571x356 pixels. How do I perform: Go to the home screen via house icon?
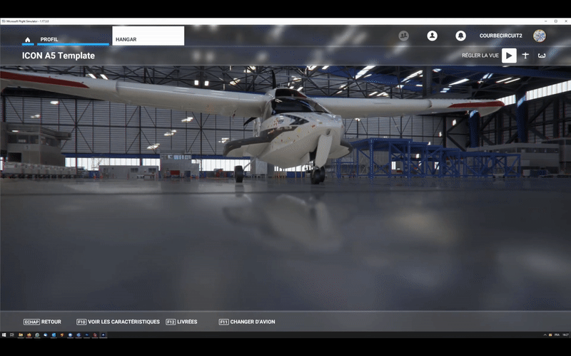click(x=28, y=39)
